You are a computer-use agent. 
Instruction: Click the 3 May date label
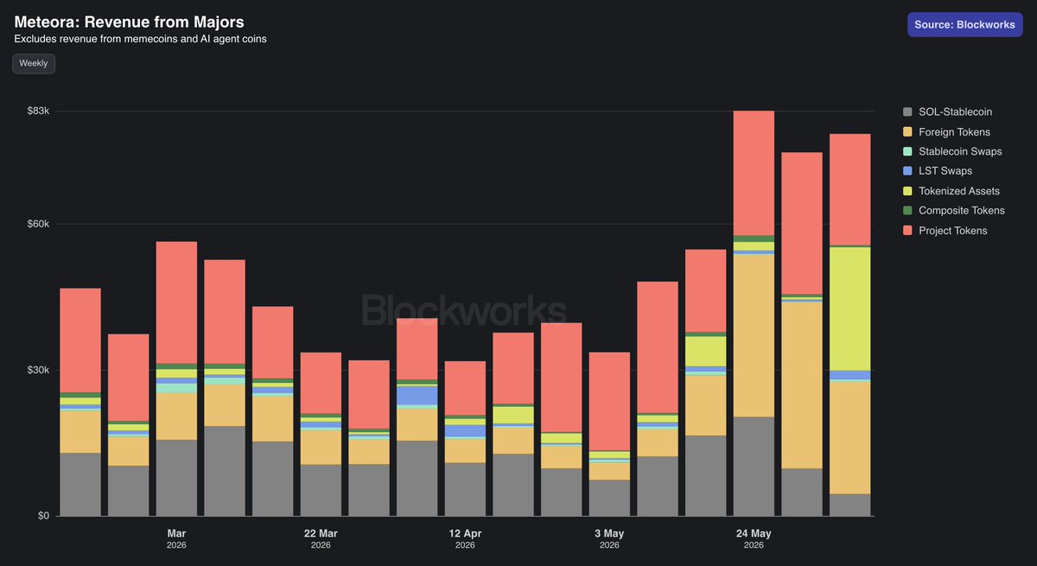tap(609, 534)
